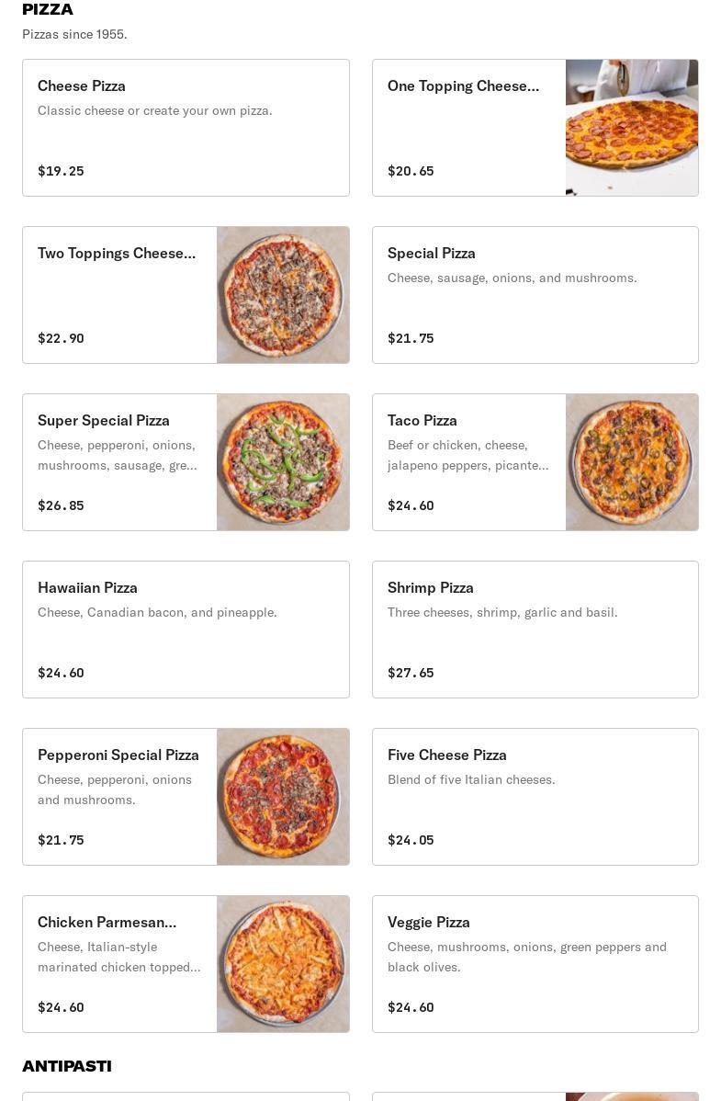Select the Pepperoni Special Pizza name
This screenshot has width=721, height=1101.
point(118,755)
